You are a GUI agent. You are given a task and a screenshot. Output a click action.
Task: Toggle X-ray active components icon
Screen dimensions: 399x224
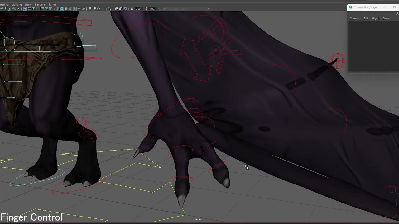click(121, 9)
